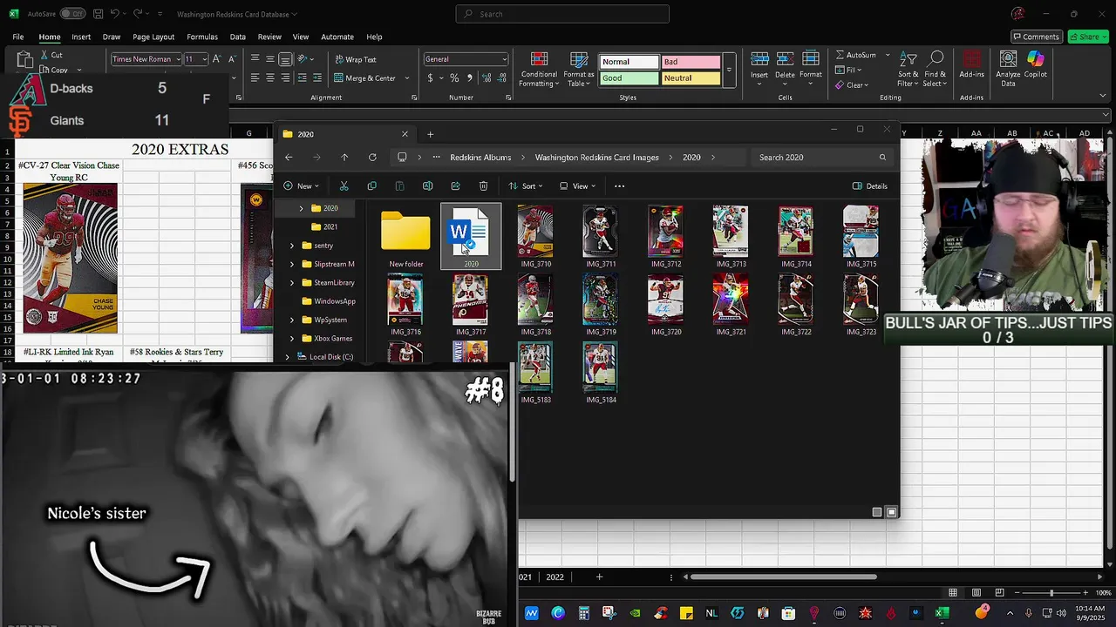The height and width of the screenshot is (627, 1116).
Task: Open the Formulas ribbon tab
Action: tap(202, 37)
